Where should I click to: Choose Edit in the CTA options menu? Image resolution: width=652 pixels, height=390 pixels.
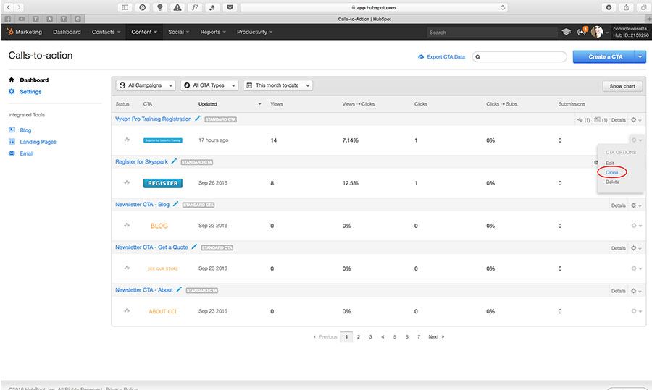[609, 163]
